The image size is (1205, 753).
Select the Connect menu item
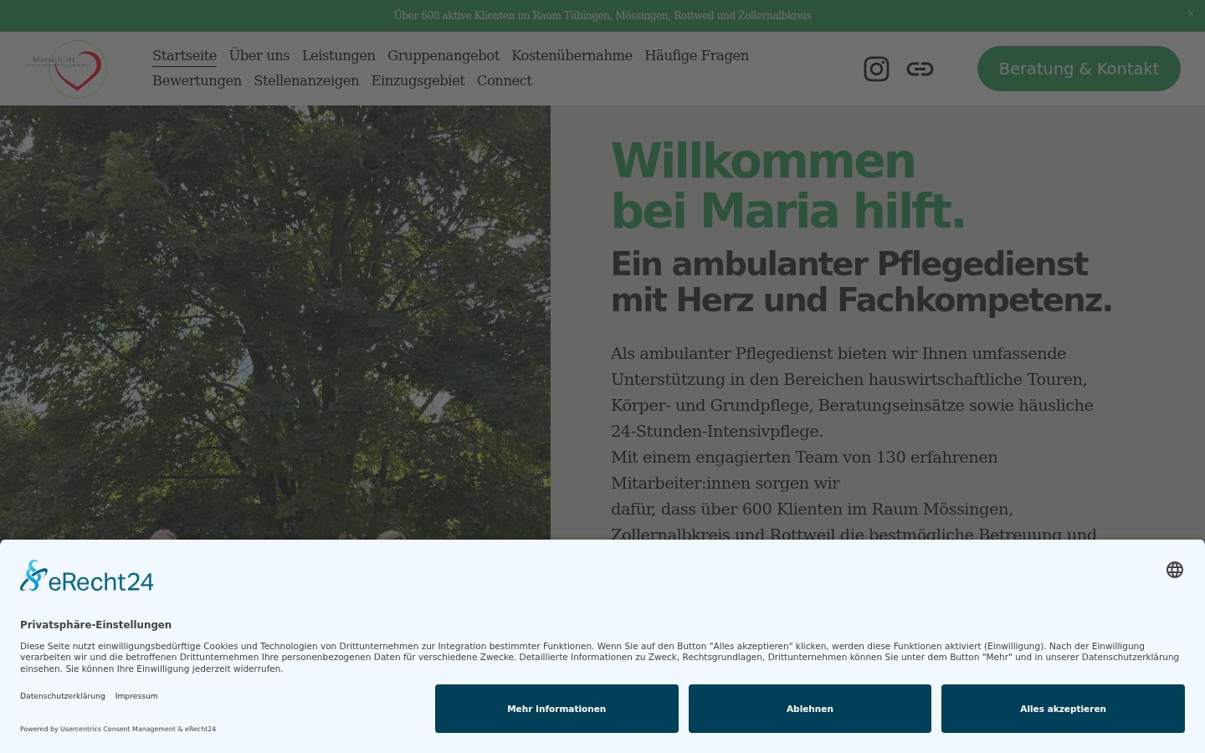click(x=505, y=80)
